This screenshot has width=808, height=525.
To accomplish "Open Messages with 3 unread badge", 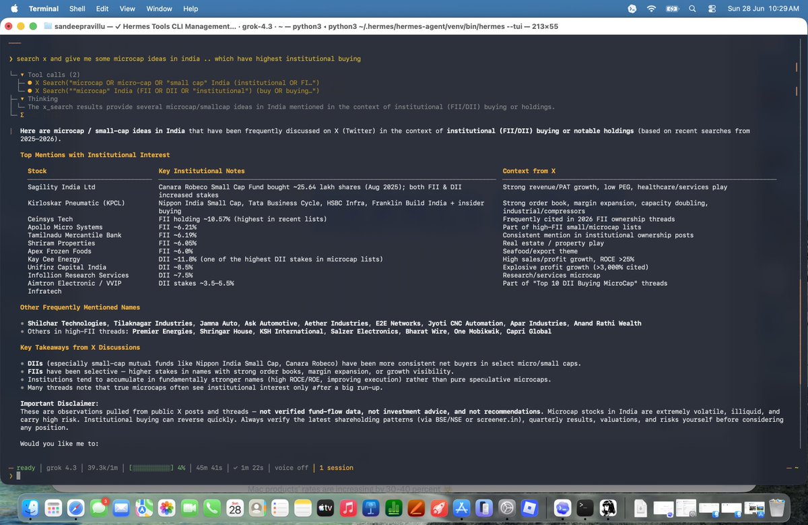I will [x=99, y=507].
